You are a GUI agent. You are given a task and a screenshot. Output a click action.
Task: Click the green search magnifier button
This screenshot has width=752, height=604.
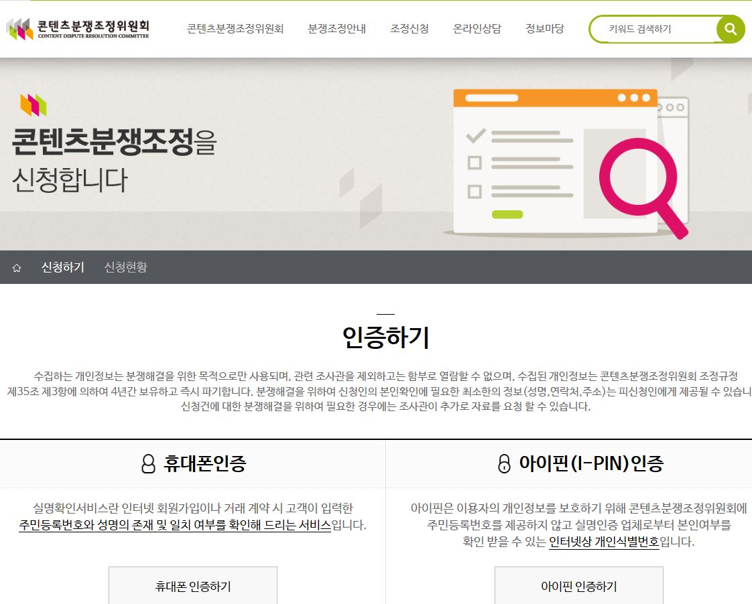click(731, 29)
